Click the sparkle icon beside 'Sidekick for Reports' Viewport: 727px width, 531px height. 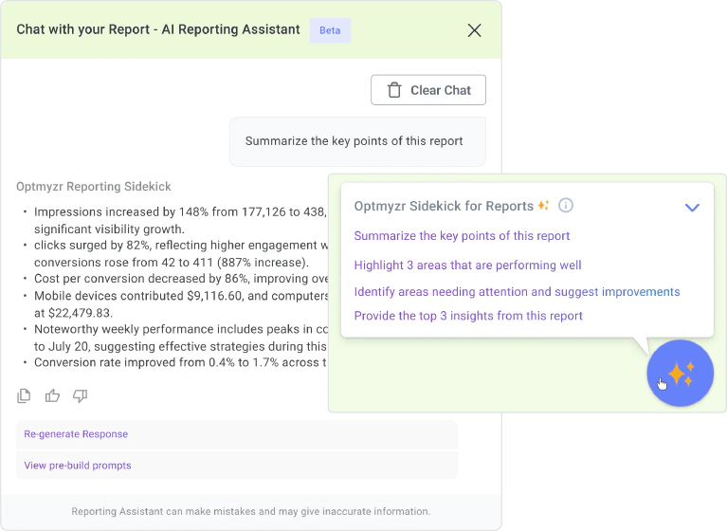543,205
